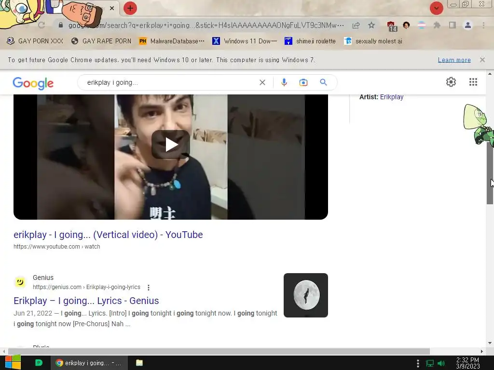Switch to the Chrome 'erikplay i going' taskbar item
This screenshot has height=370, width=494.
89,363
